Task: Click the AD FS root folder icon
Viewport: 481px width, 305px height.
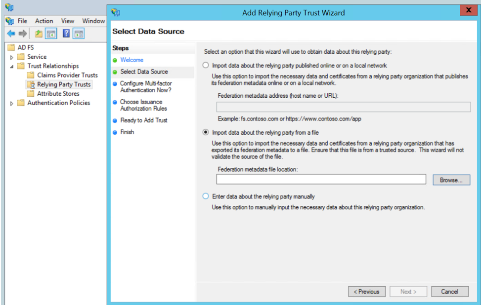Action: tap(11, 47)
